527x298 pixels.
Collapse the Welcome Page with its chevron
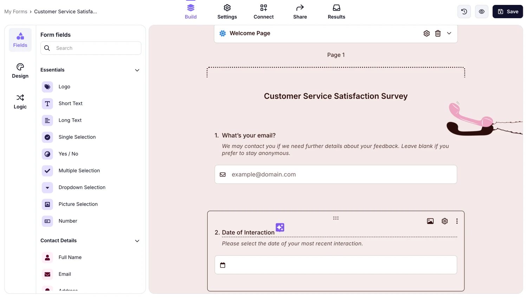[449, 33]
